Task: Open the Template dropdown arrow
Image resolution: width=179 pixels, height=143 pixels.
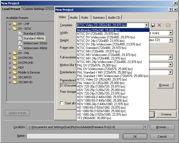Action: (147, 25)
